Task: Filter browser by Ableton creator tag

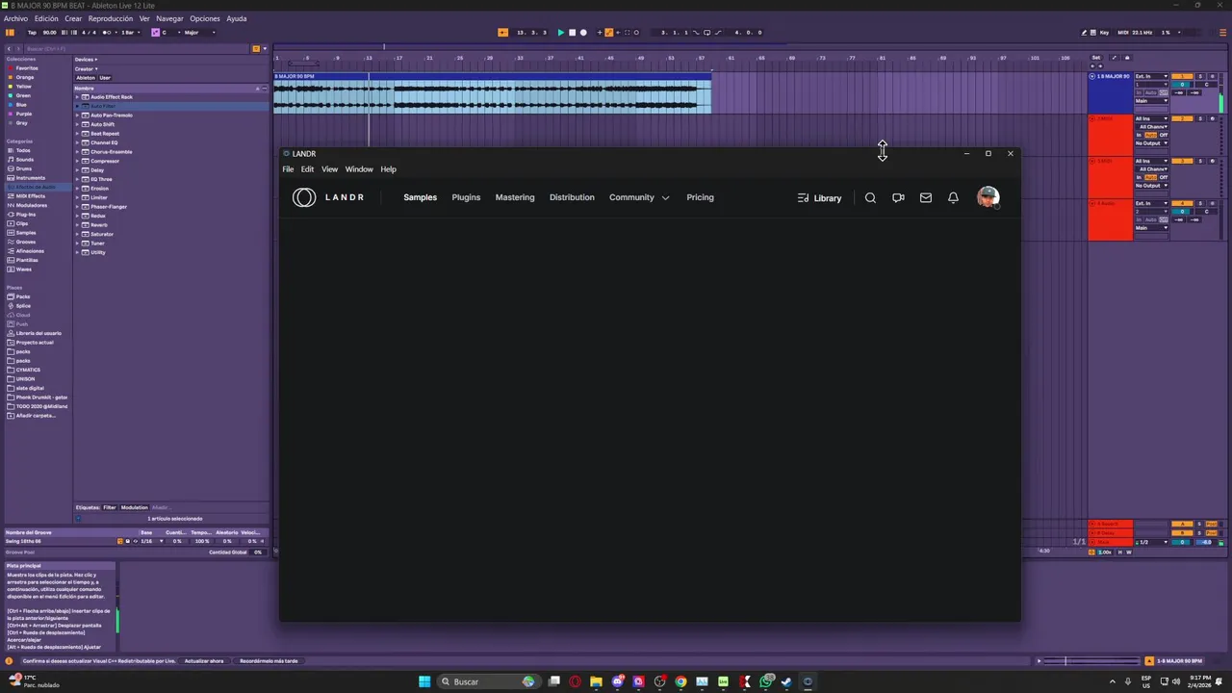Action: 86,78
